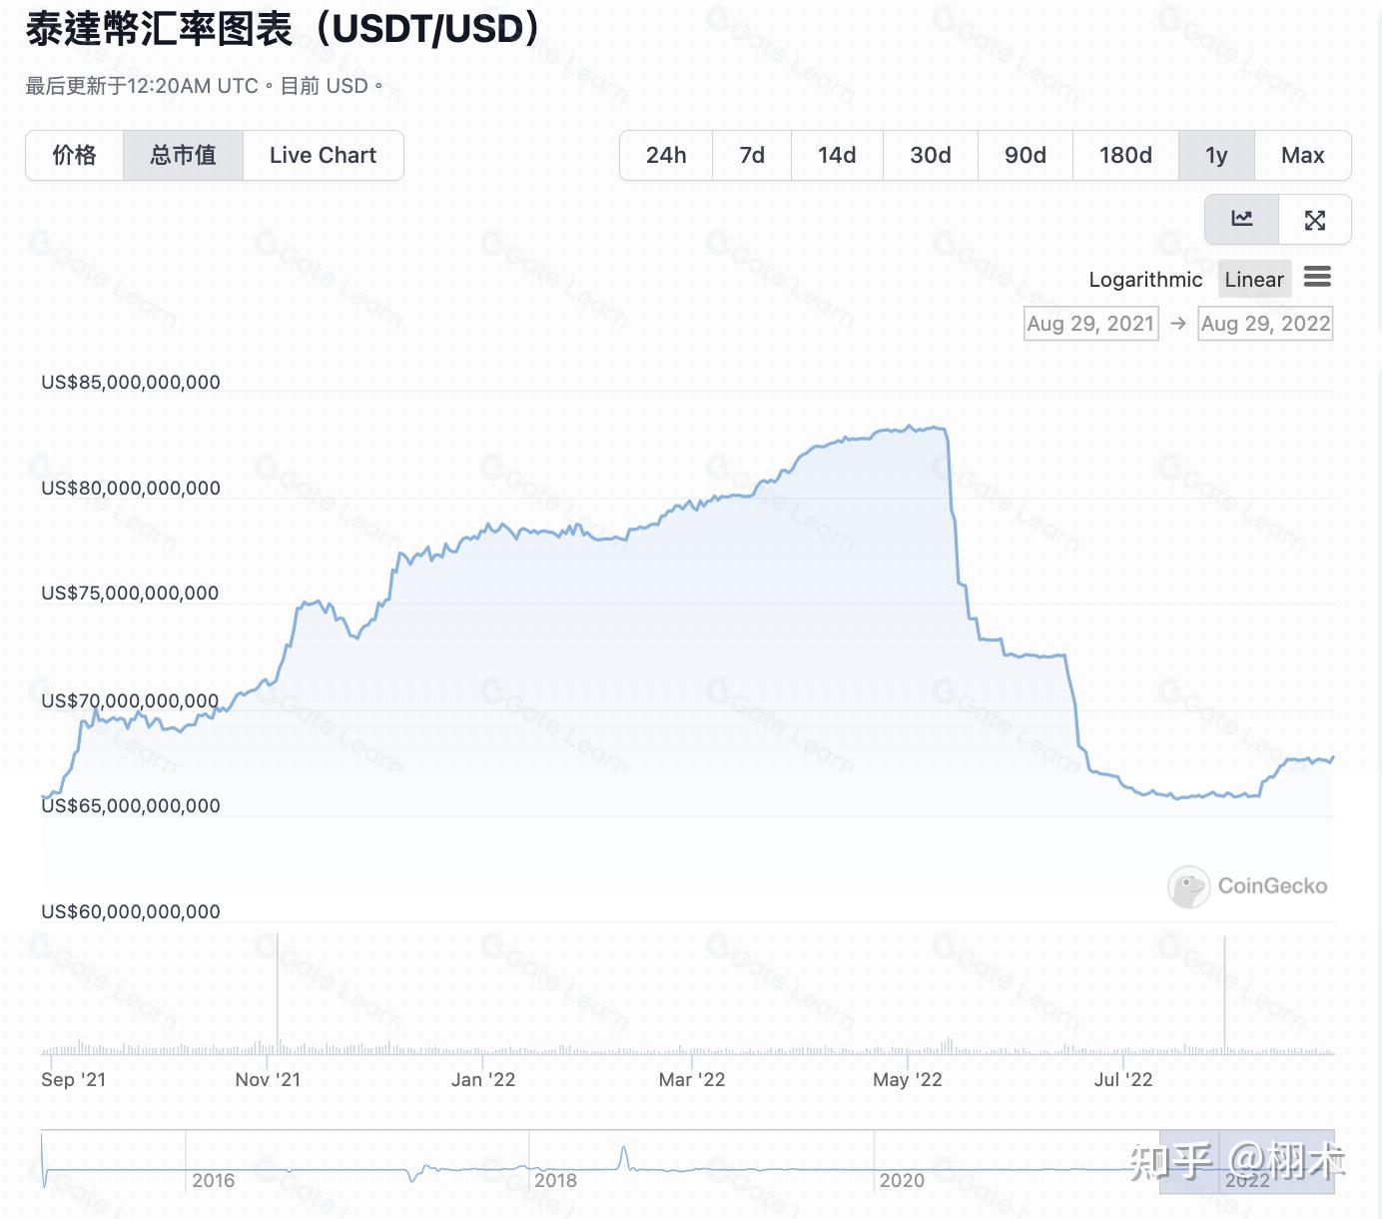Keep Linear scale selected

click(1254, 279)
